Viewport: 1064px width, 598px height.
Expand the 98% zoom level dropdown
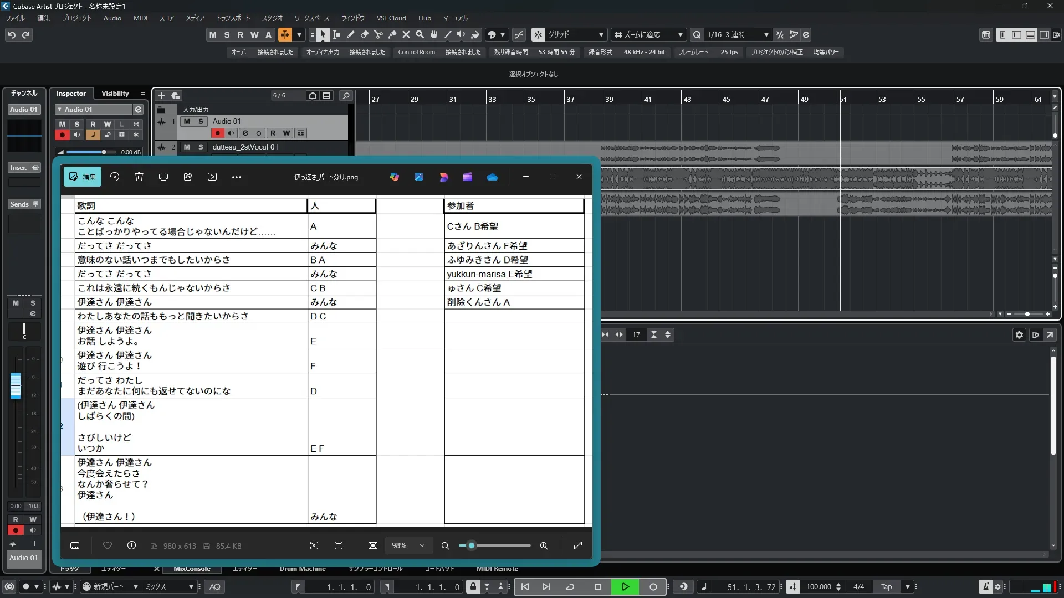tap(422, 545)
